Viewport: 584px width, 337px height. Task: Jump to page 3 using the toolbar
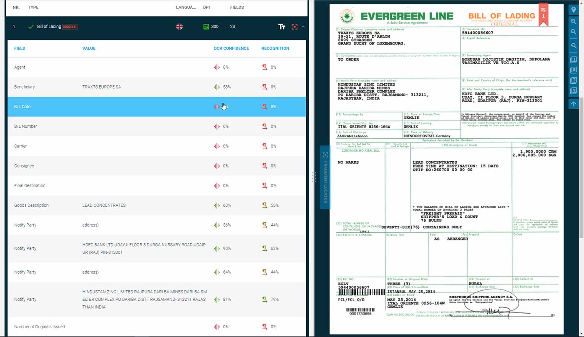point(574,80)
